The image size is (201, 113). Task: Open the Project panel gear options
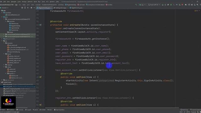[31, 8]
